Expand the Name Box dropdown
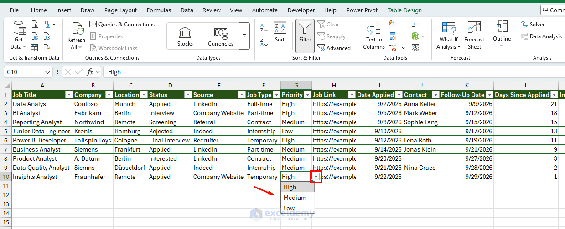This screenshot has height=229, width=565. (x=48, y=72)
